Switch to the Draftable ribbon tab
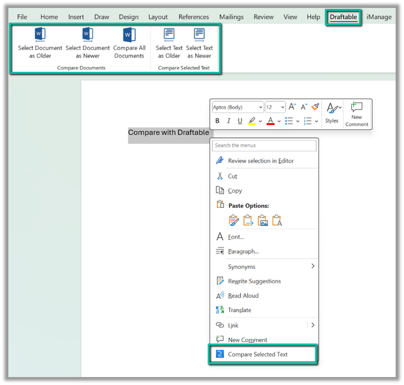 tap(343, 17)
